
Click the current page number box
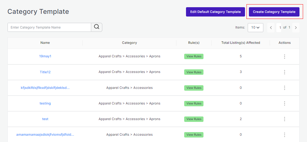(280, 28)
